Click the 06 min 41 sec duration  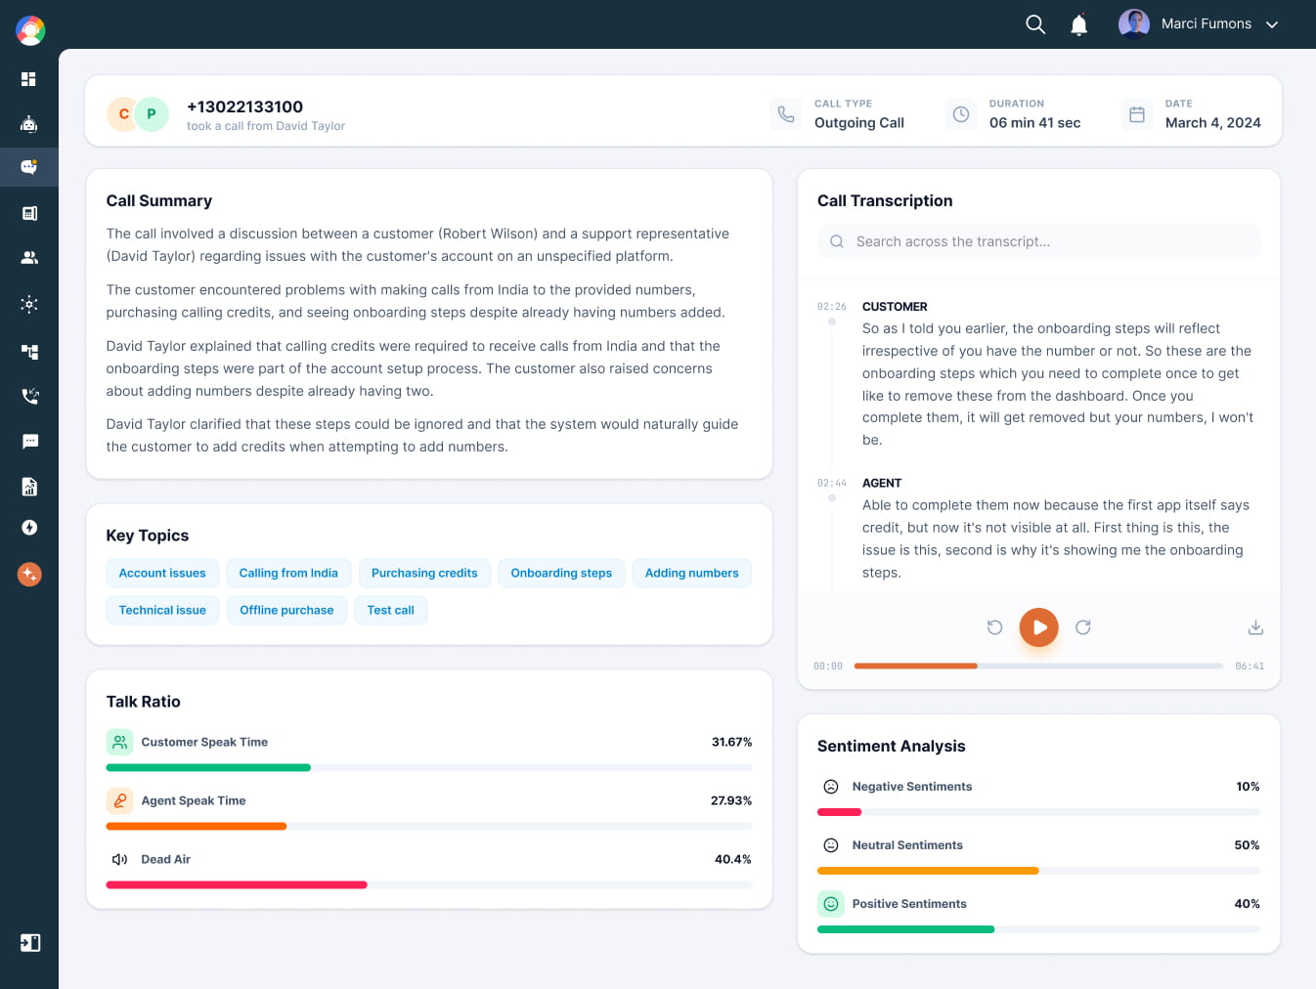[x=1034, y=123]
